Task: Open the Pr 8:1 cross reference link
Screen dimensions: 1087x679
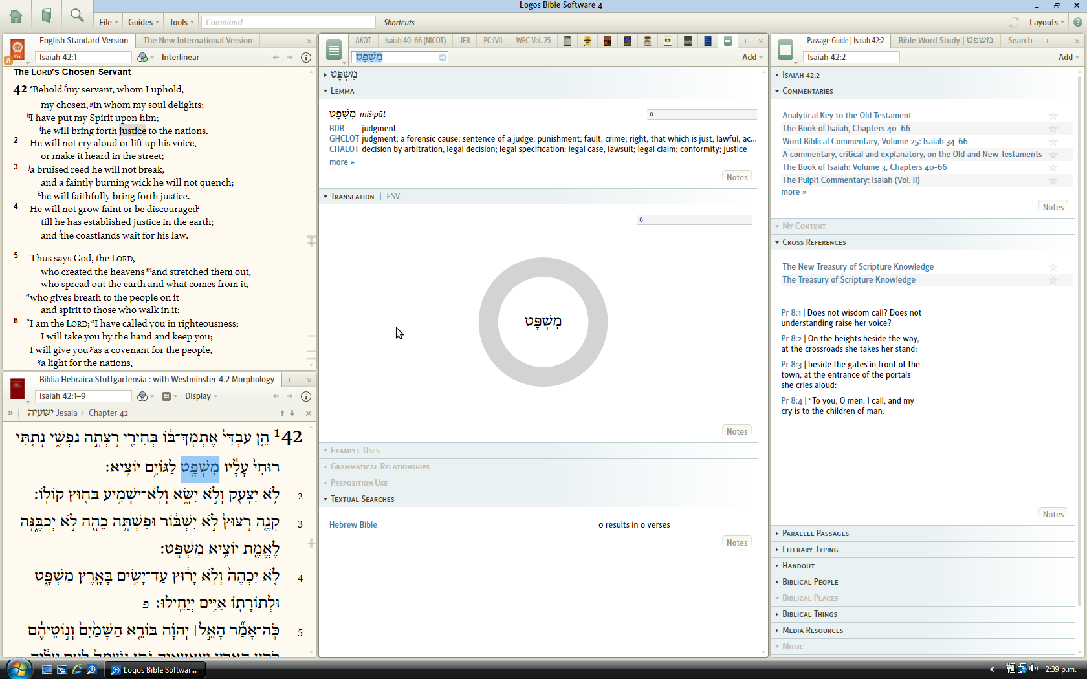Action: (x=791, y=313)
